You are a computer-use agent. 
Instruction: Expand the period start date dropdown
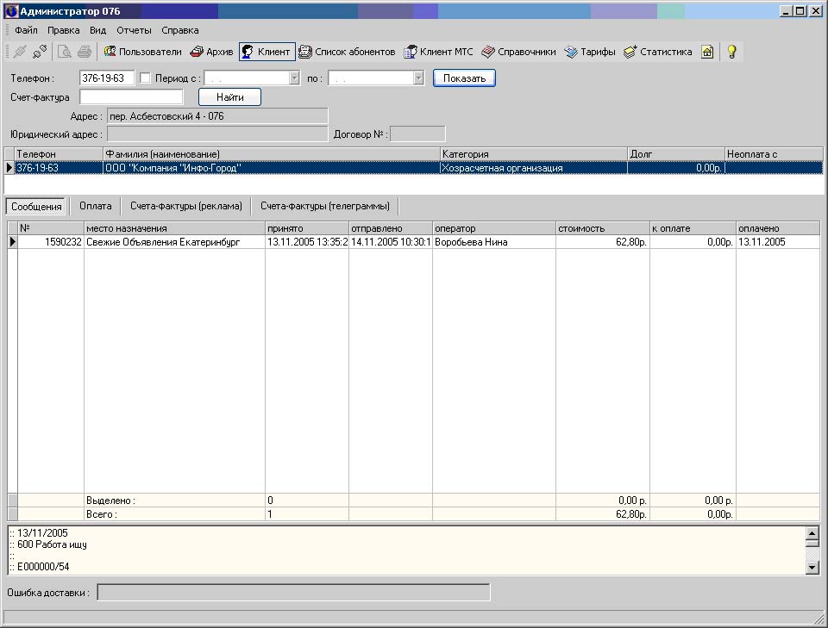[x=294, y=78]
